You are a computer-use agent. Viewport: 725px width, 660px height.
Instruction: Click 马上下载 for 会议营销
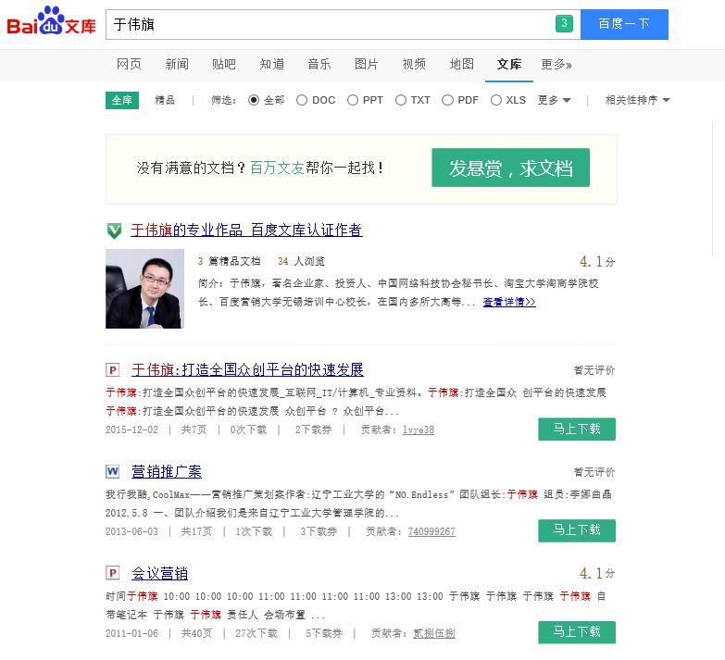(577, 632)
